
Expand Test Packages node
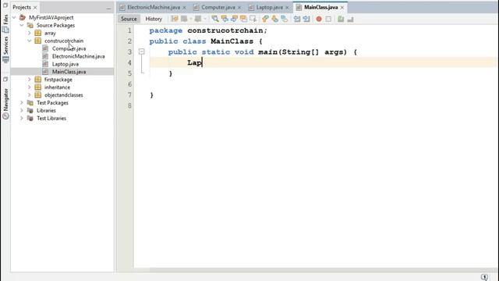(x=22, y=102)
